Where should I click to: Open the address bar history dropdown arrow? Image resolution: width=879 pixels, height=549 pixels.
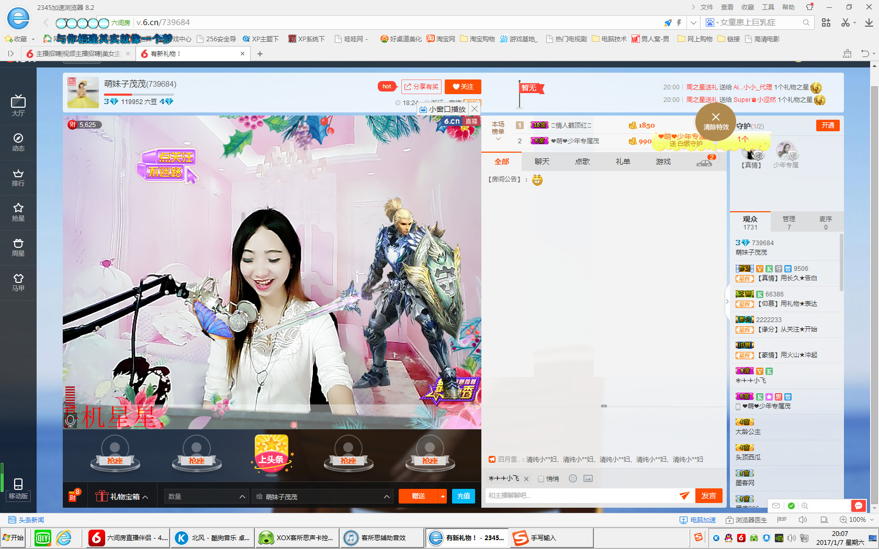click(x=693, y=22)
